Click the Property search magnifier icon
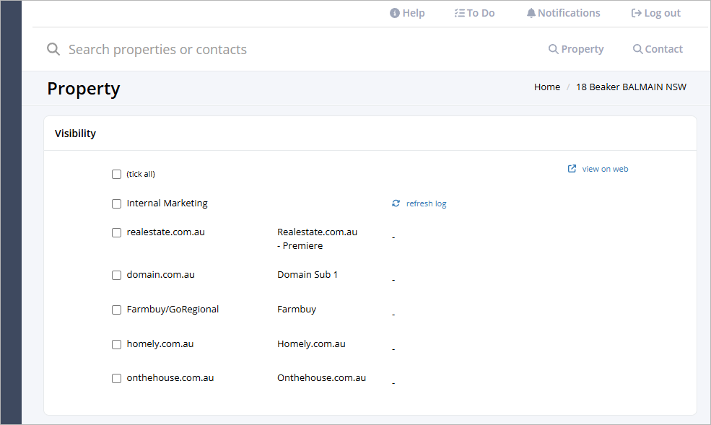This screenshot has width=711, height=425. [553, 49]
